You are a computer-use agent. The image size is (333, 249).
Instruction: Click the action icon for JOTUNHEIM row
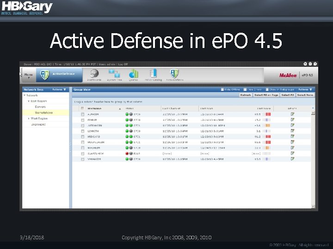point(292,125)
